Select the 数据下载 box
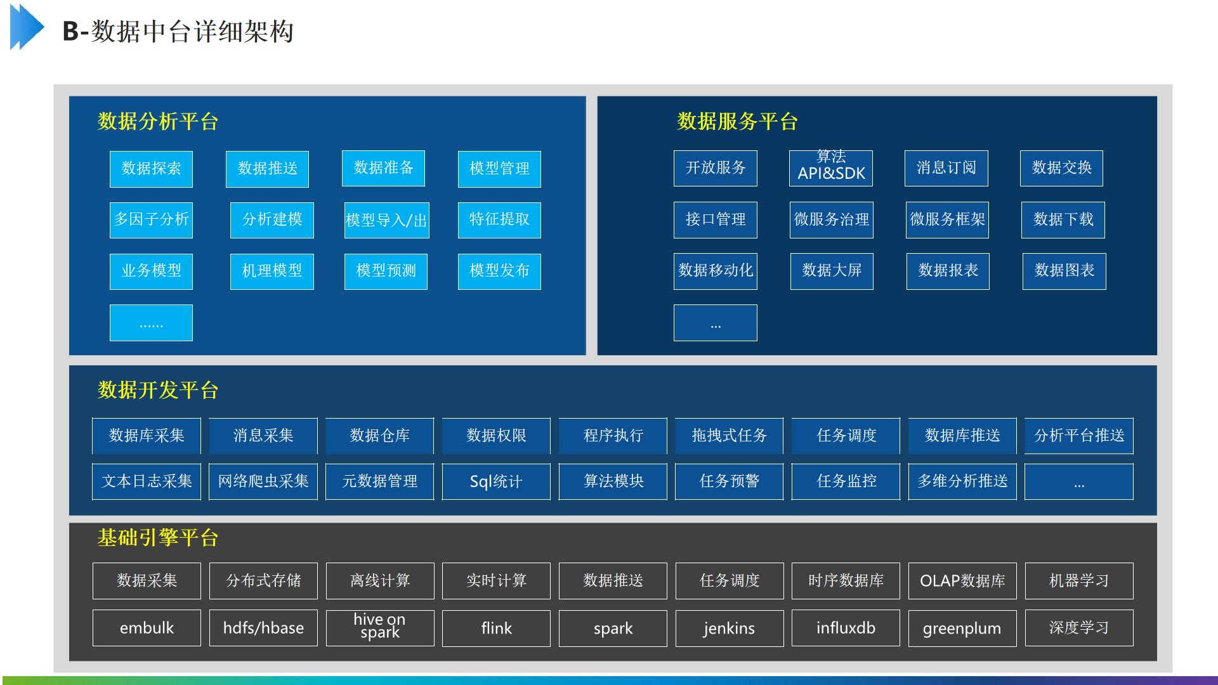The image size is (1218, 685). click(1063, 220)
